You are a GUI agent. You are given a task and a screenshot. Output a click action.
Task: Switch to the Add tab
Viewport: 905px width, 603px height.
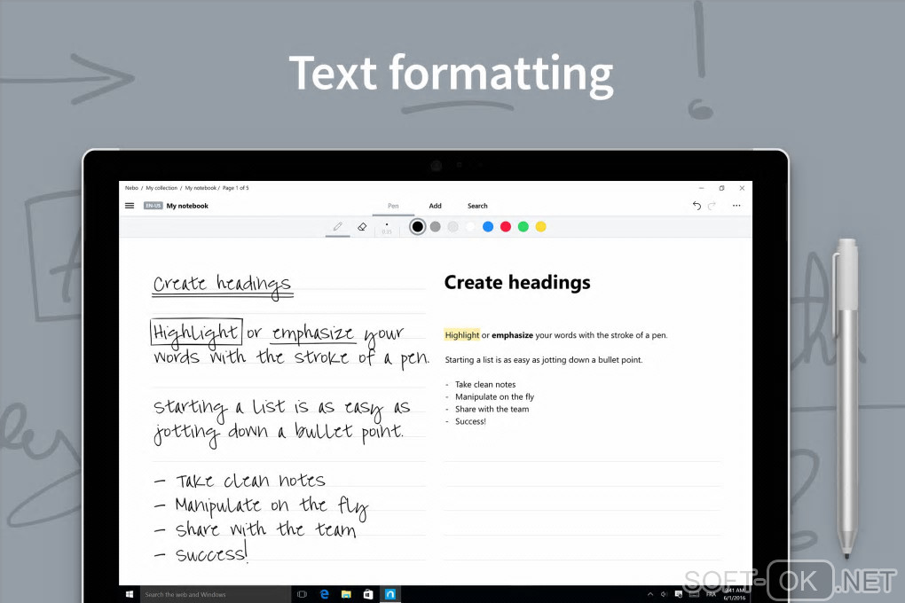[x=435, y=206]
